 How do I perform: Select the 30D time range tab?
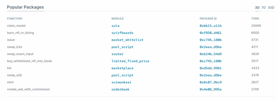(271, 8)
